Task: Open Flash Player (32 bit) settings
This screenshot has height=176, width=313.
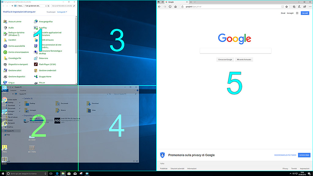Action: point(47,64)
